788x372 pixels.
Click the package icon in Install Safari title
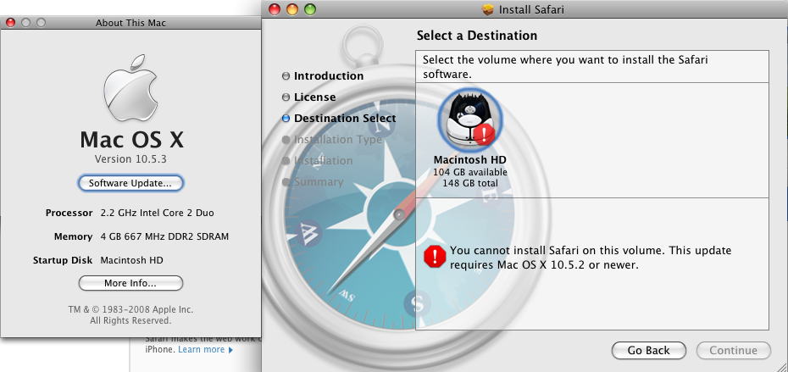(487, 9)
